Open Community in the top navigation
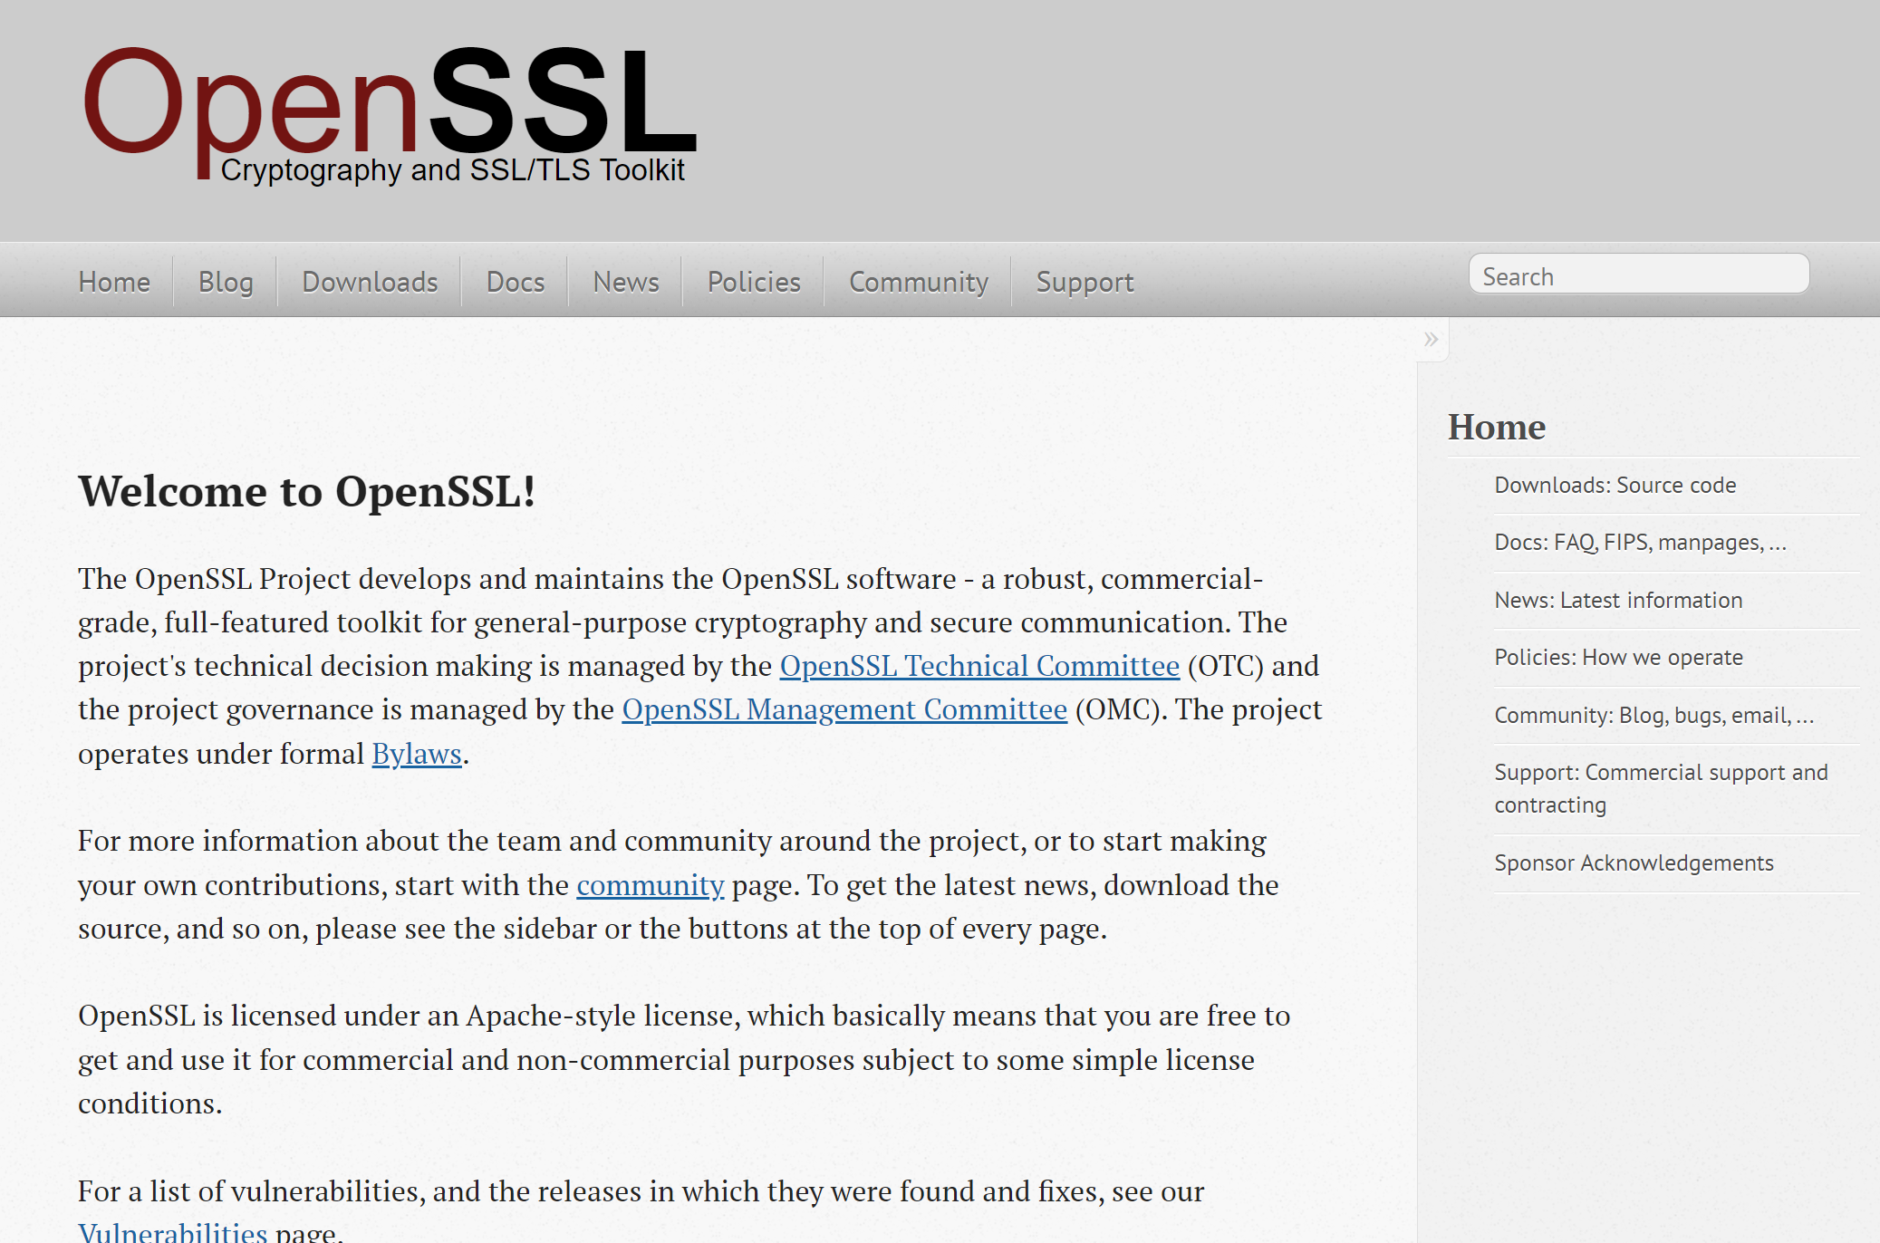The image size is (1880, 1243). [x=918, y=282]
